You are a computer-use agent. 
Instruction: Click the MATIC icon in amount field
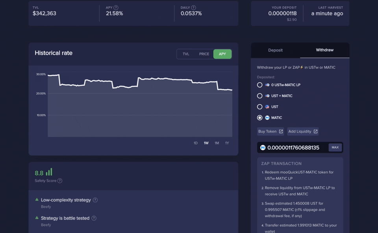pos(263,148)
